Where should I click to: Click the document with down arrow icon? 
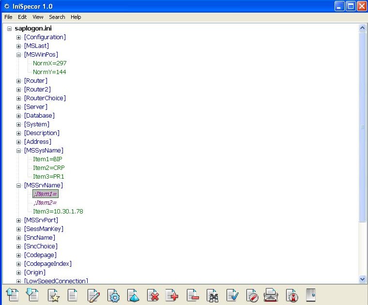pos(32,295)
